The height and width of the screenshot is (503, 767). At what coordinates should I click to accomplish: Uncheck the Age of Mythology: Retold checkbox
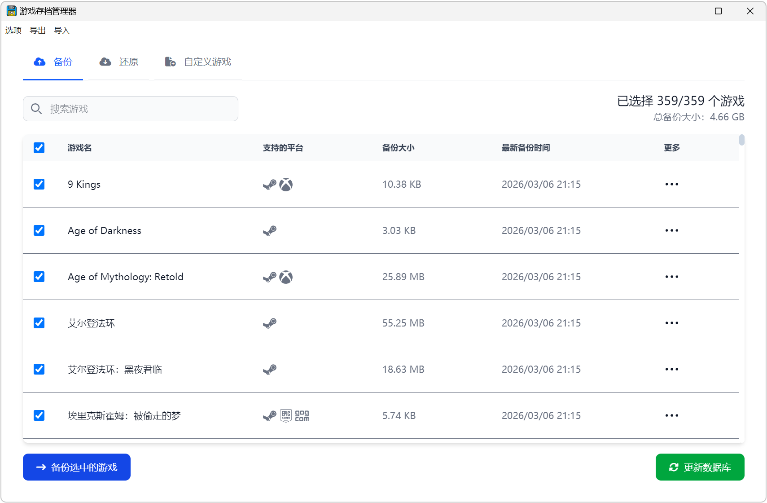click(x=39, y=277)
